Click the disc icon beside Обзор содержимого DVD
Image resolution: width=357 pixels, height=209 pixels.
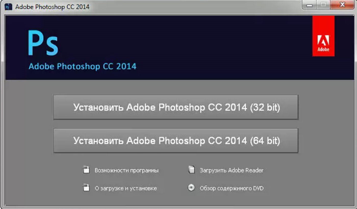tap(191, 188)
